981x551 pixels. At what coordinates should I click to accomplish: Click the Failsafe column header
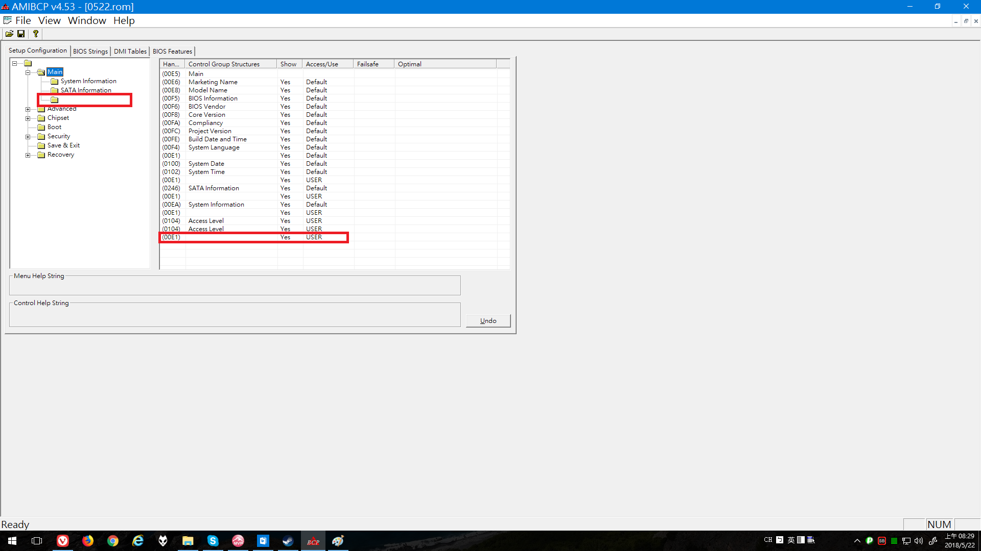pos(374,64)
